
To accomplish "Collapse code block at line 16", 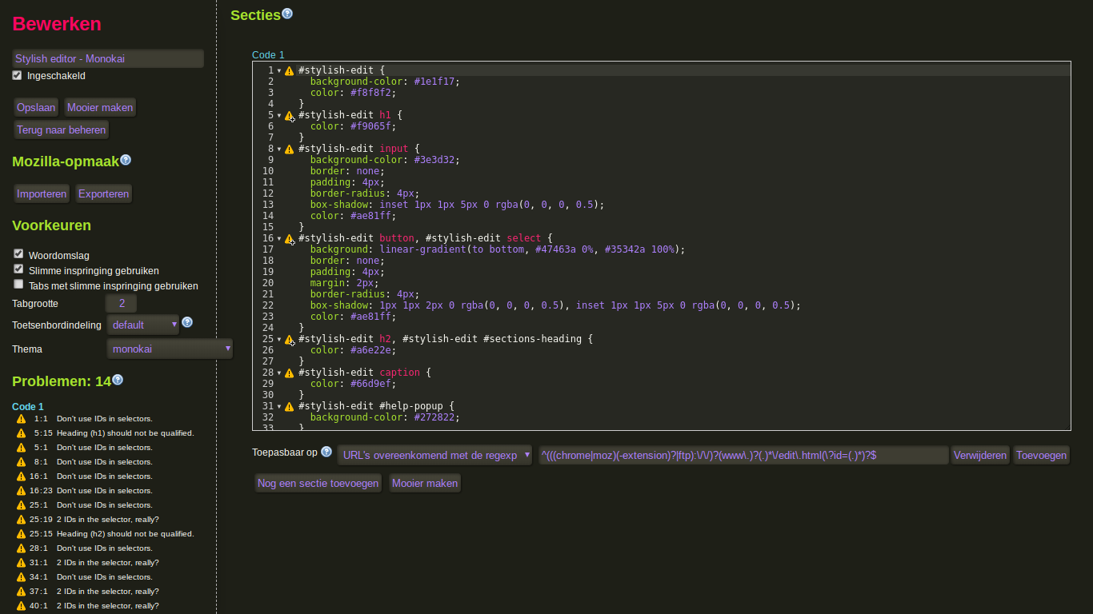I will [x=279, y=238].
